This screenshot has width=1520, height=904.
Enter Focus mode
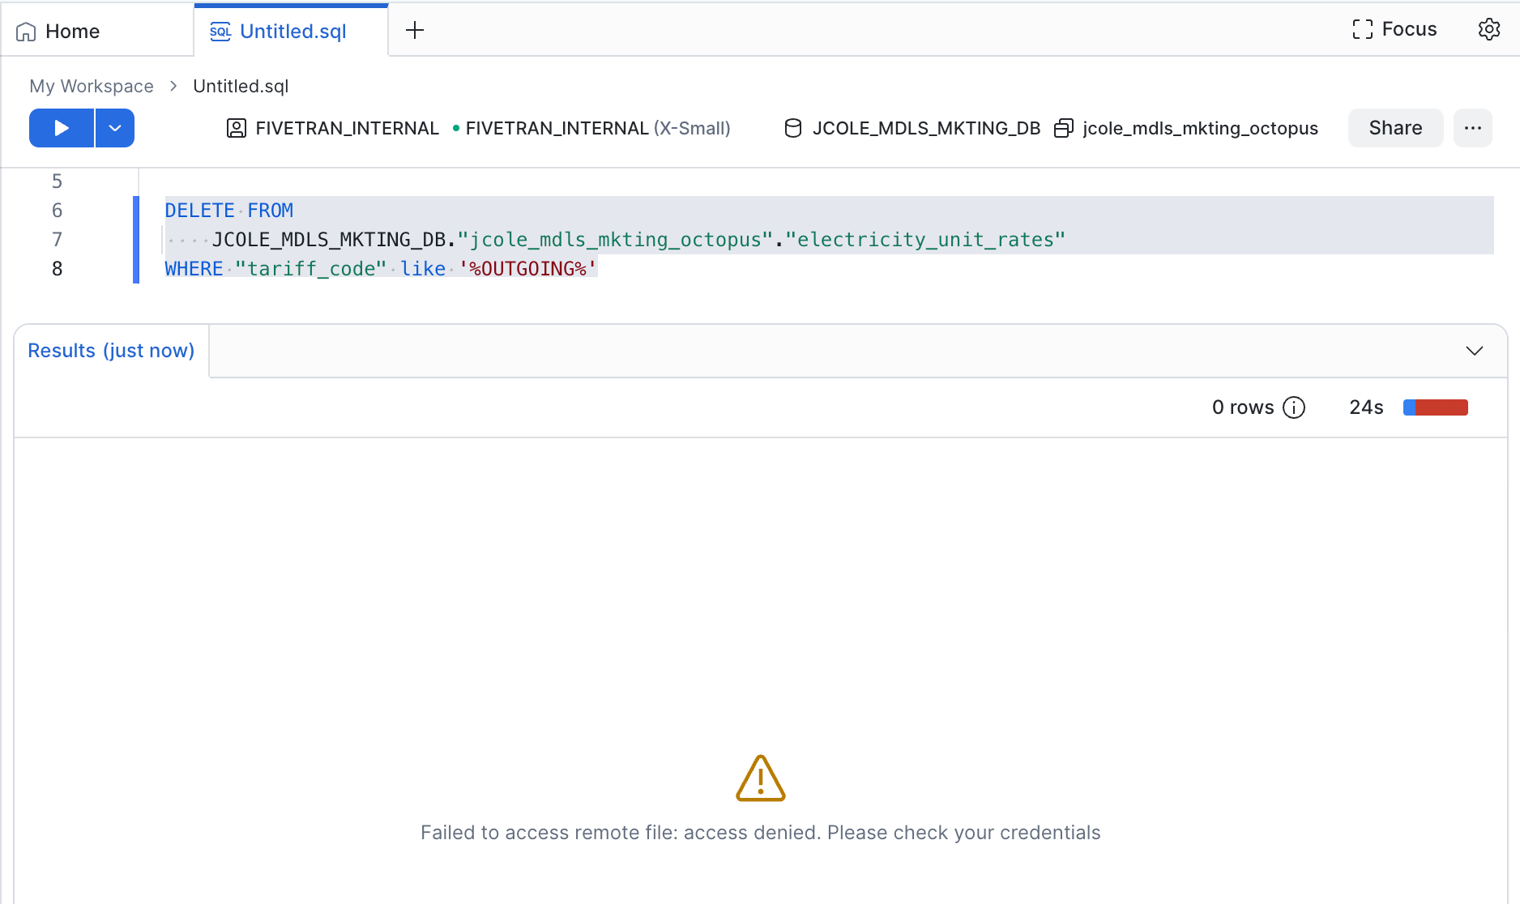1394,29
